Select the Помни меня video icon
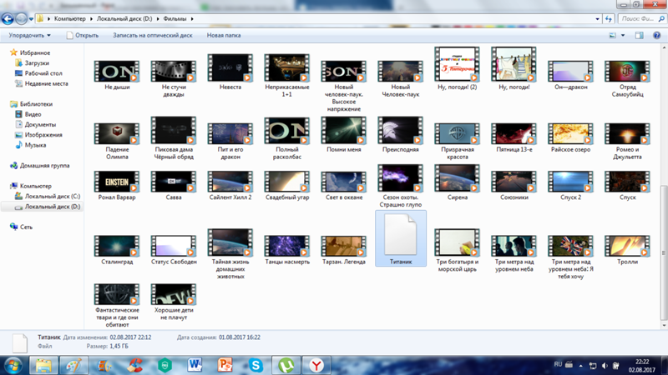The width and height of the screenshot is (668, 375). coord(344,131)
